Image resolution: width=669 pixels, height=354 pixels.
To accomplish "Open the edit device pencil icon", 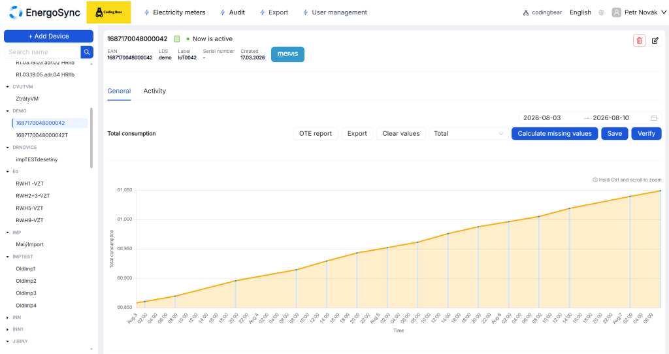I will coord(655,40).
